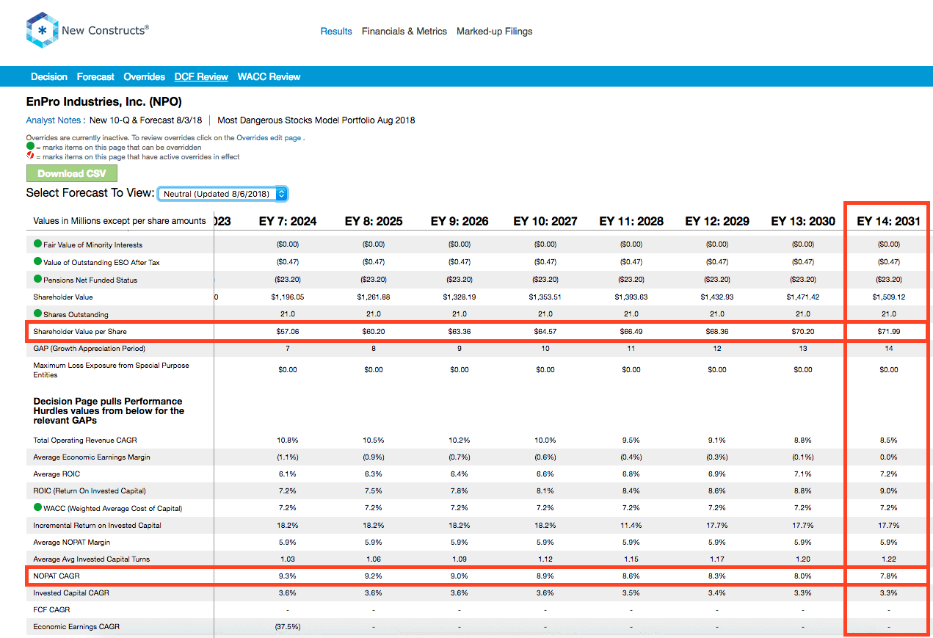Click the (37.5%) Economic Earnings CAGR value
This screenshot has height=638, width=933.
(288, 626)
